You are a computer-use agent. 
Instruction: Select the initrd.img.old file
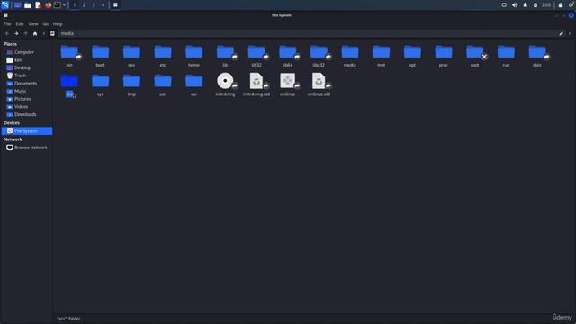click(x=256, y=81)
